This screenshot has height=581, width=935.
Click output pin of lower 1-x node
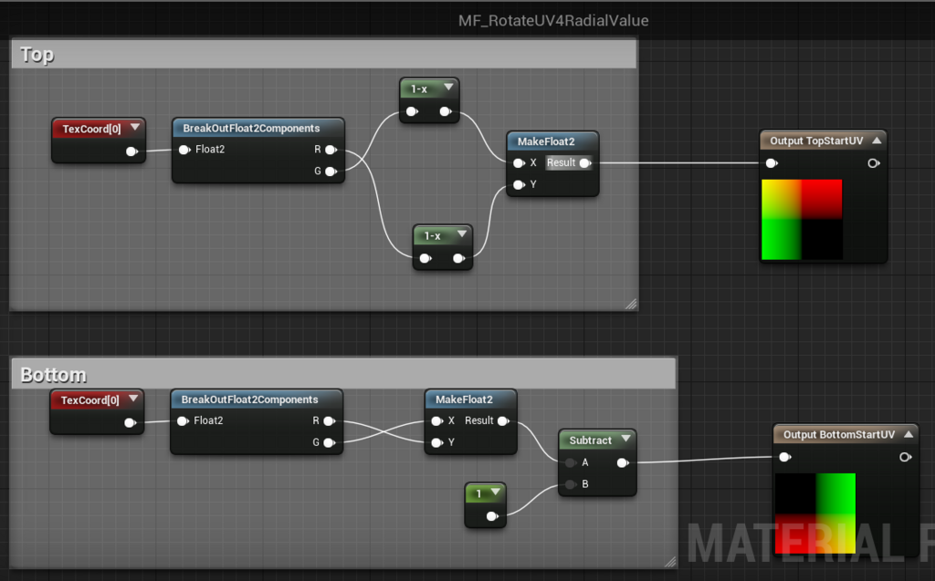(458, 258)
